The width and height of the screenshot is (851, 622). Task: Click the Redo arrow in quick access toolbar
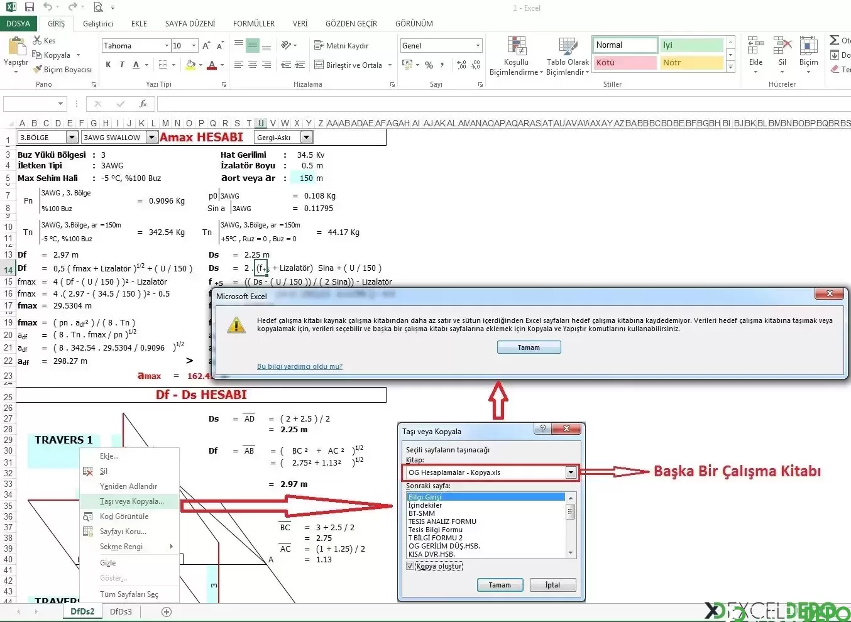[72, 8]
